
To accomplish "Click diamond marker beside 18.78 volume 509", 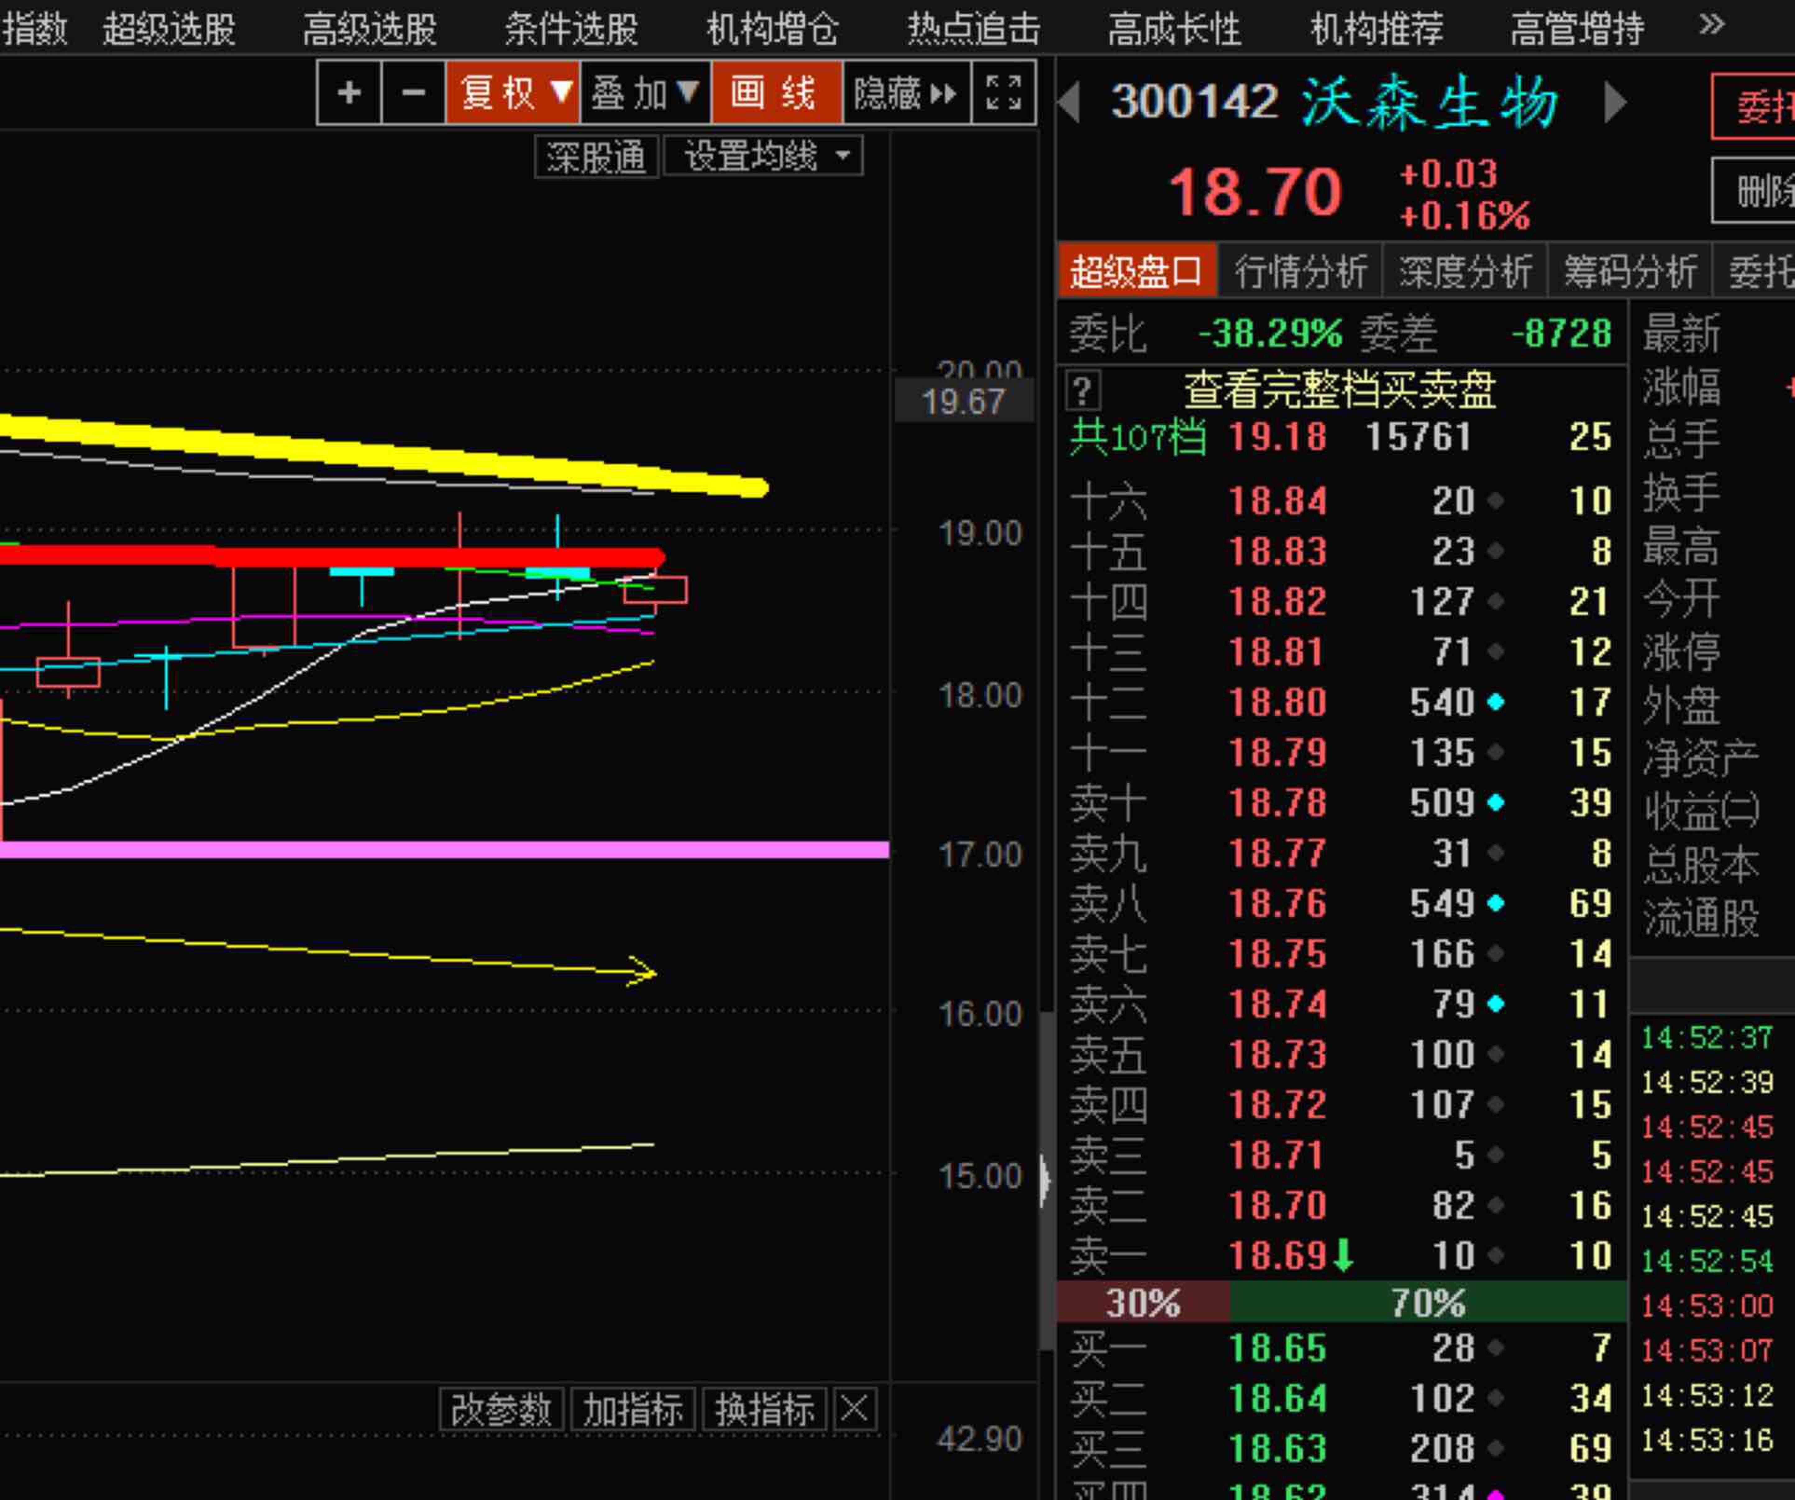I will pos(1496,803).
